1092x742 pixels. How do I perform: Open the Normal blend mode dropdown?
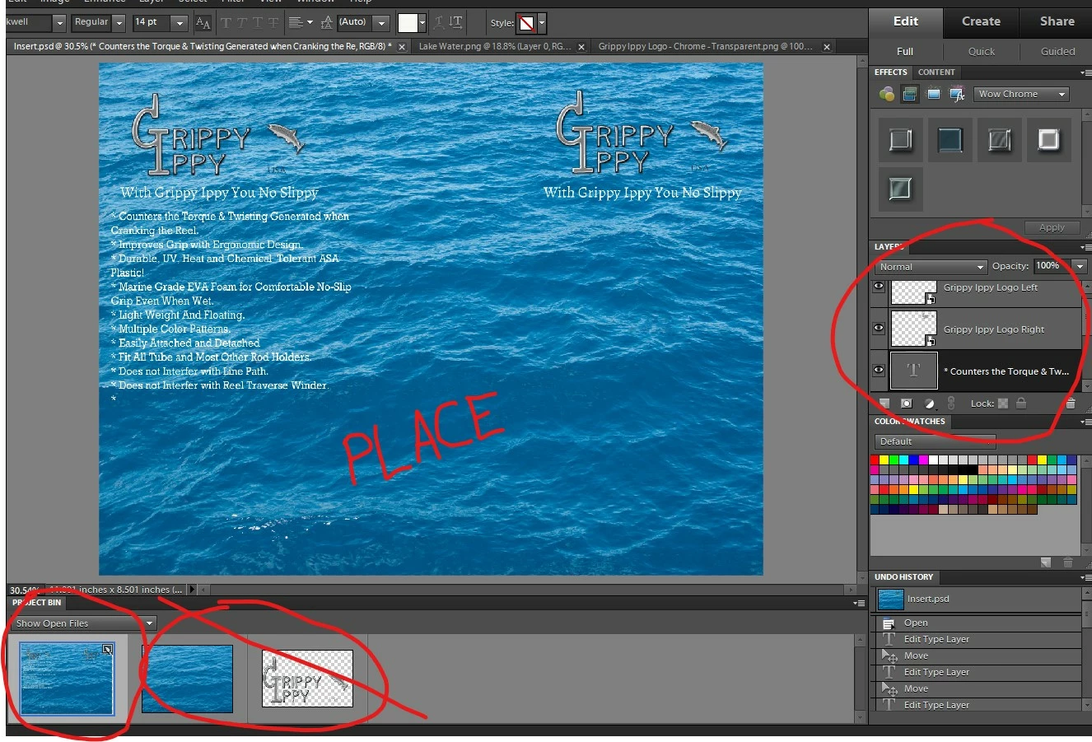(931, 267)
